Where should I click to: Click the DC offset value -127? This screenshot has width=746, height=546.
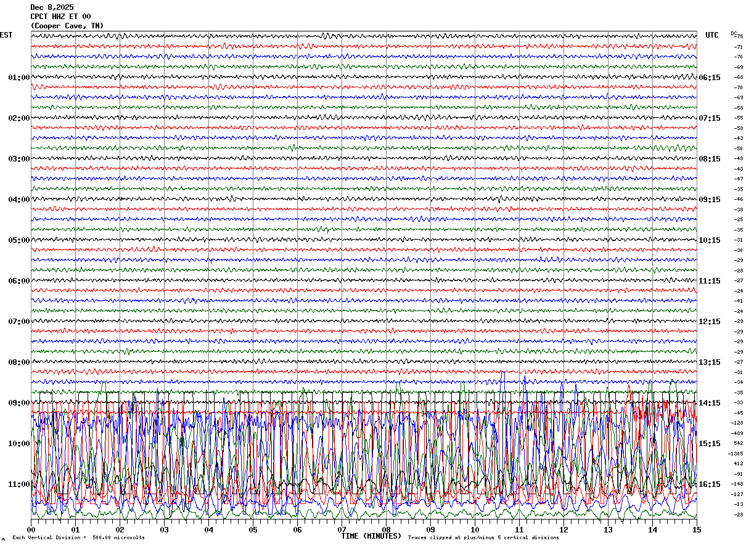point(737,494)
